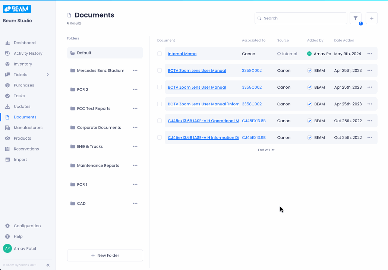Click the New Folder button
The height and width of the screenshot is (270, 388).
coord(105,255)
